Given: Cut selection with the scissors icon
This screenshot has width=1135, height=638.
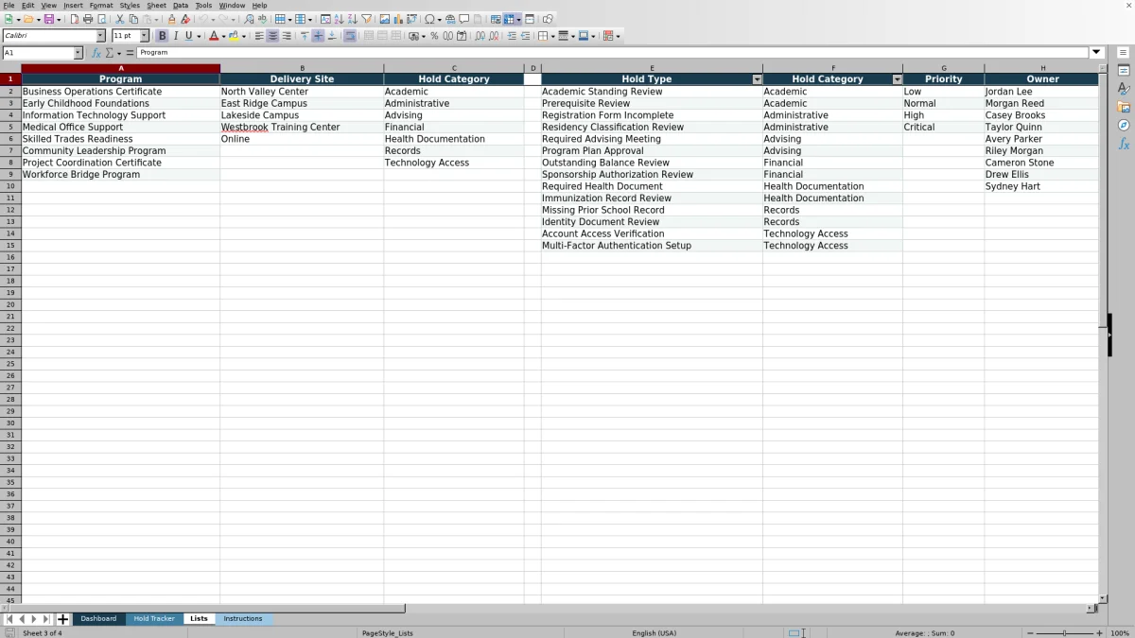Looking at the screenshot, I should [120, 19].
